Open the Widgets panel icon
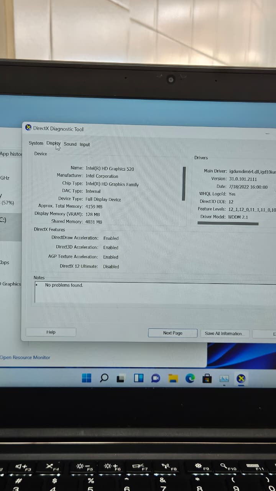Screen dimensions: 276x491 pos(138,379)
